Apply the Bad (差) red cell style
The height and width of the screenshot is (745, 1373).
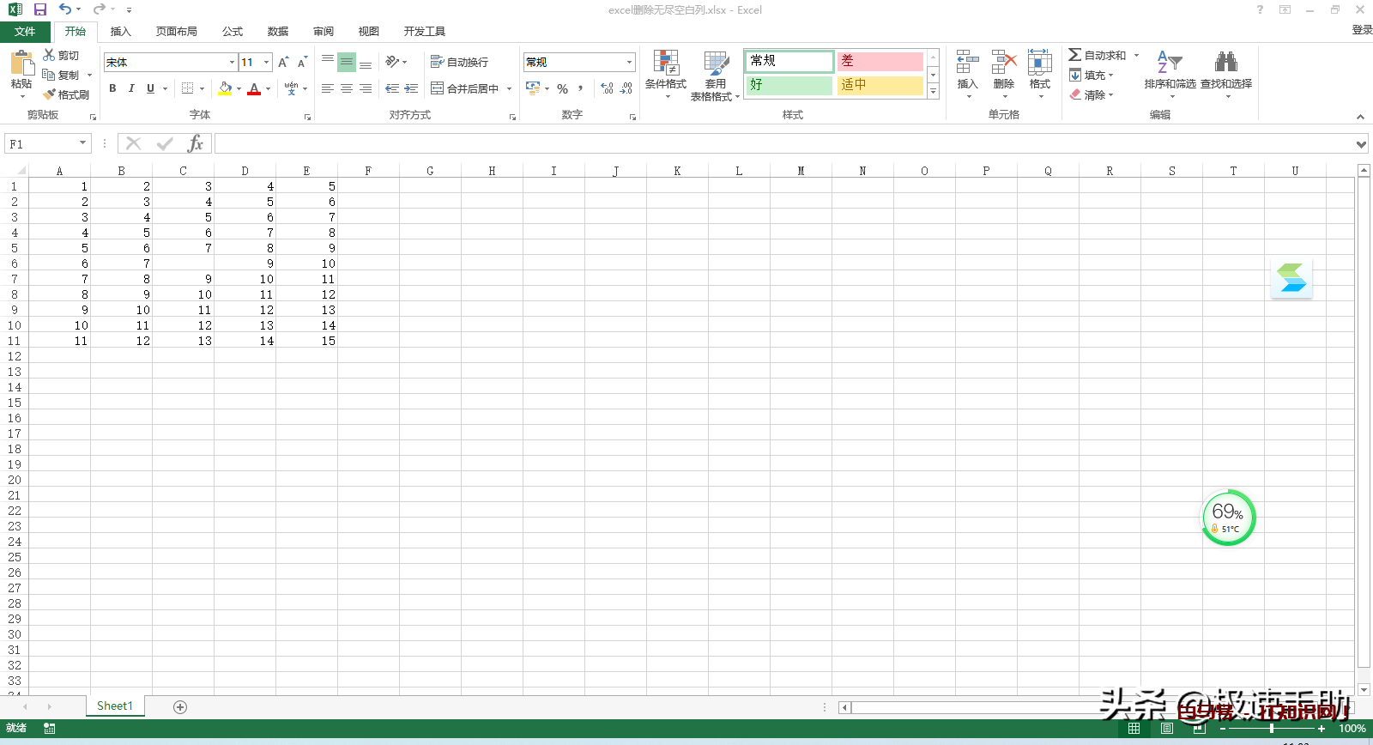pyautogui.click(x=880, y=61)
